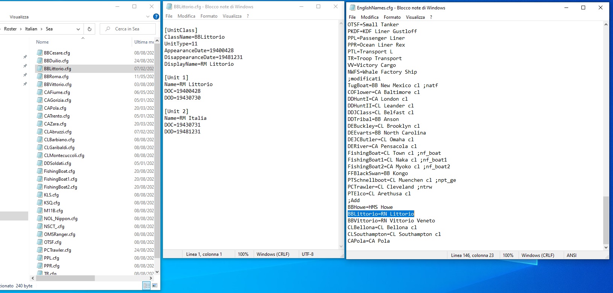
Task: Open the Visualizza tab in Explorer
Action: (19, 17)
